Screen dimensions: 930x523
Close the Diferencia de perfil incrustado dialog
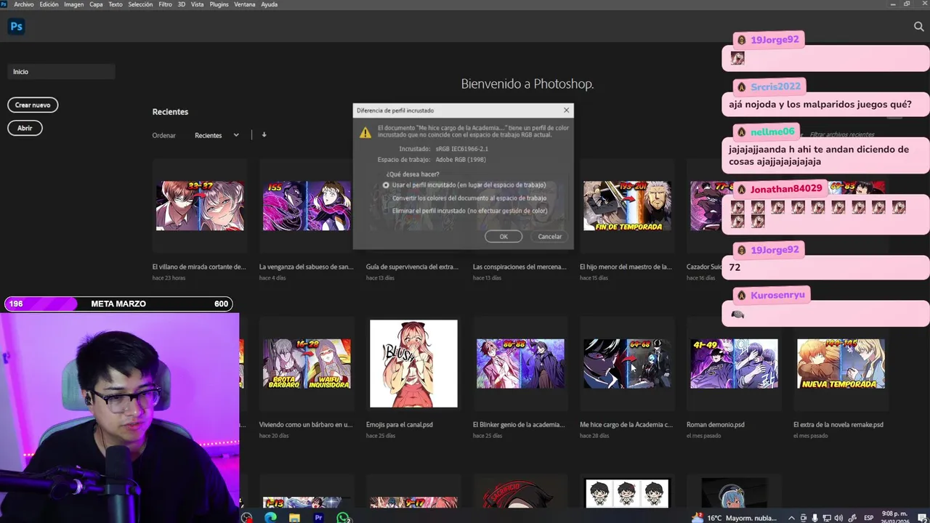coord(566,110)
